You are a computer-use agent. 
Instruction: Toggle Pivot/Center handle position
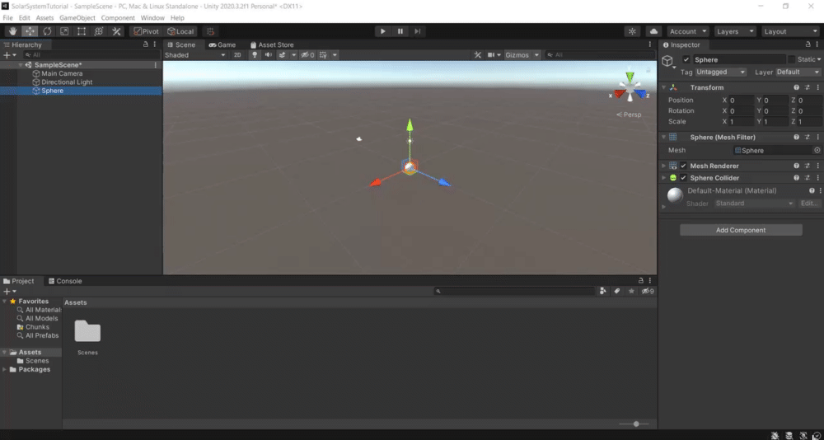coord(146,31)
